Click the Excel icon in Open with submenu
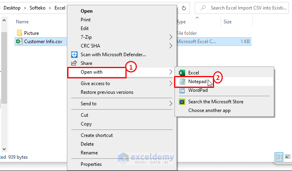 (x=182, y=73)
